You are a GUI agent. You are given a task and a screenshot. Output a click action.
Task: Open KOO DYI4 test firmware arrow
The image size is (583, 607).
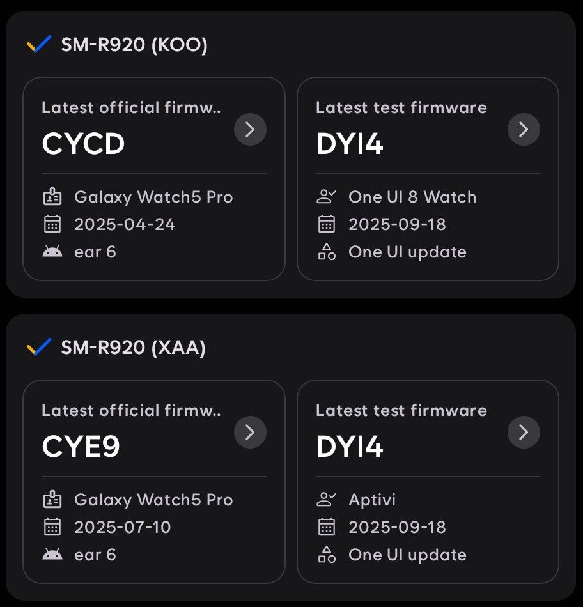tap(524, 130)
